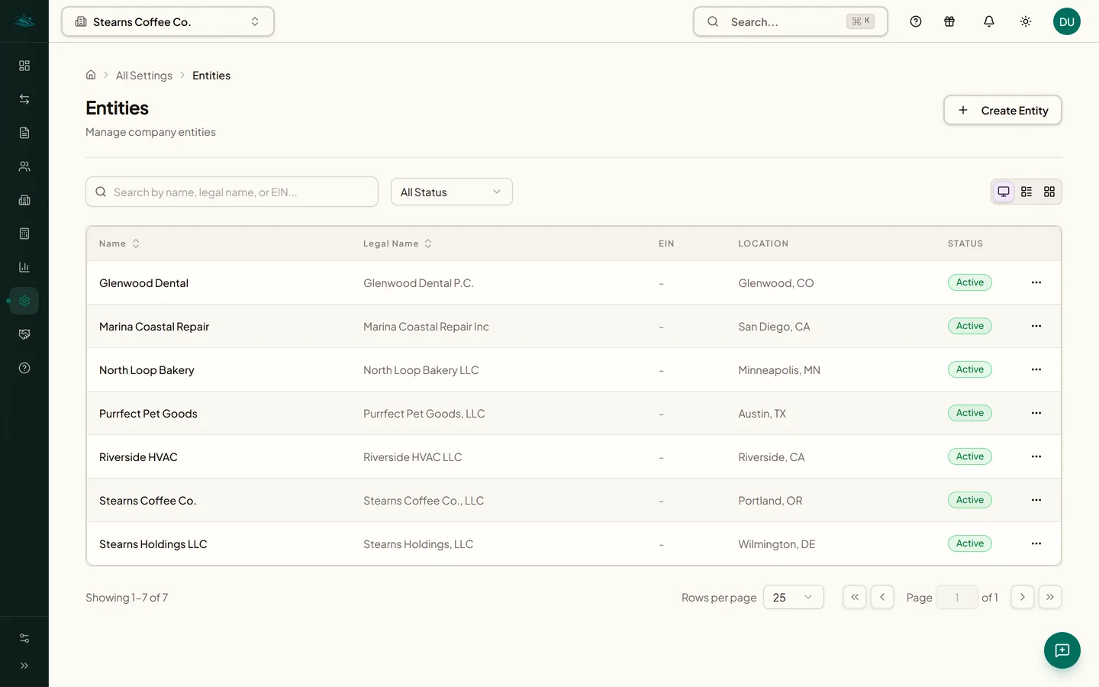
Task: Open actions menu for Stearns Holdings LLC
Action: click(1036, 543)
